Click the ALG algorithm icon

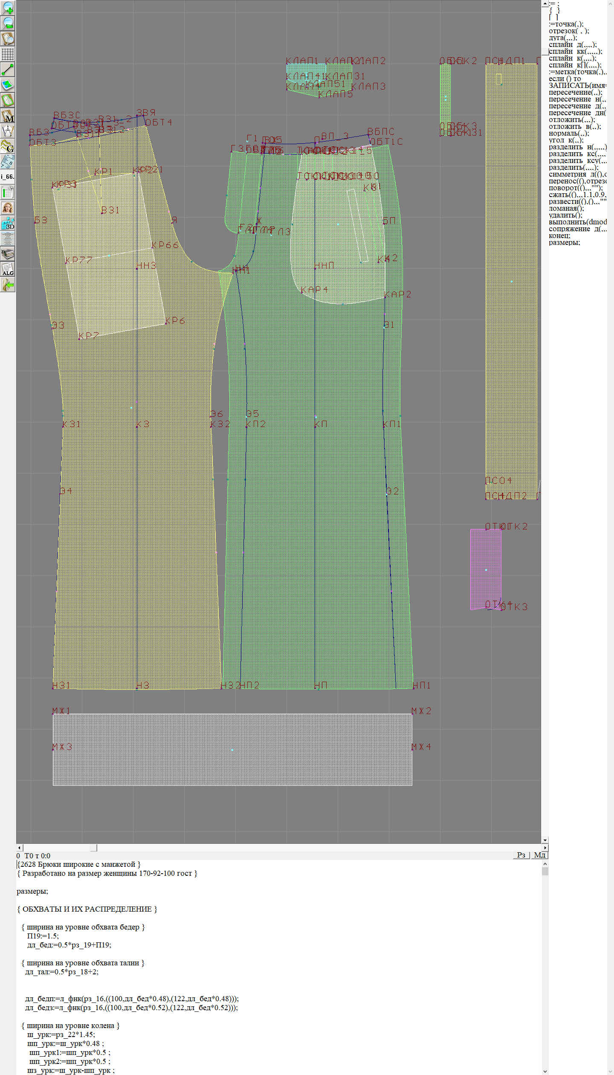(x=8, y=269)
